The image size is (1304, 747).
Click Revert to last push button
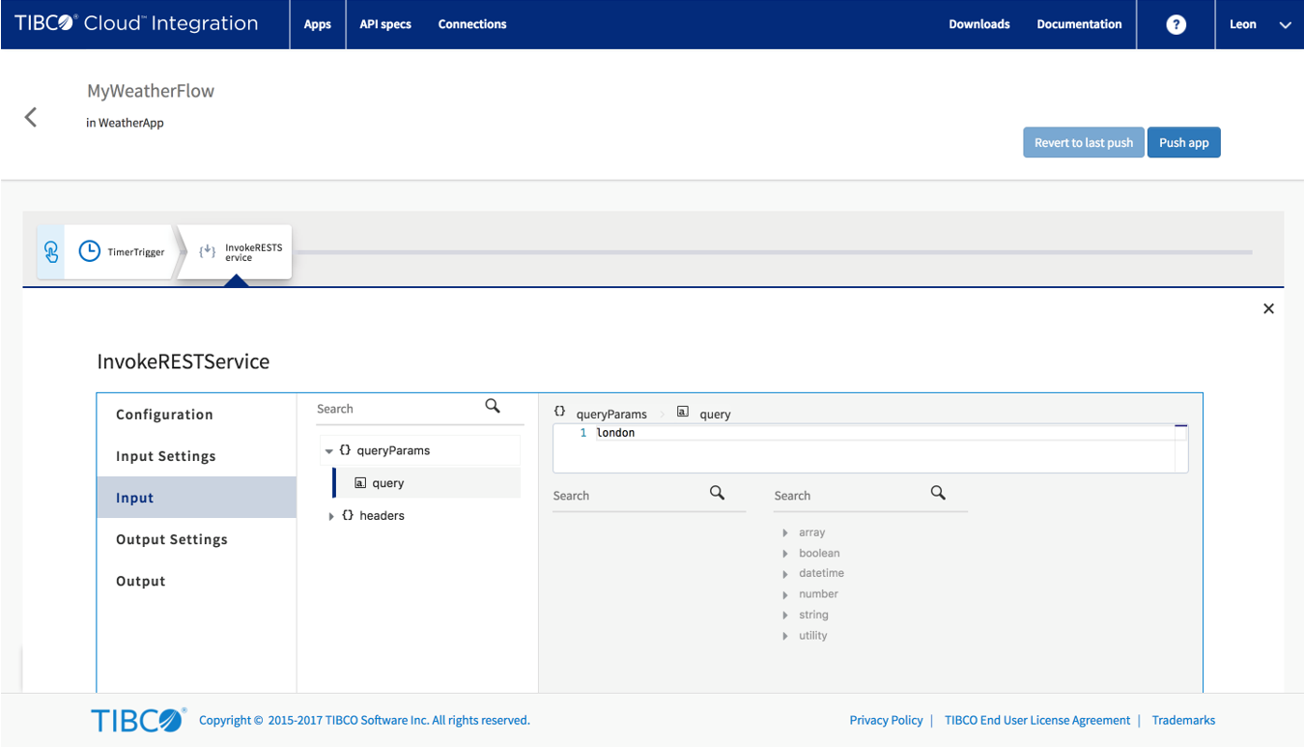coord(1083,143)
